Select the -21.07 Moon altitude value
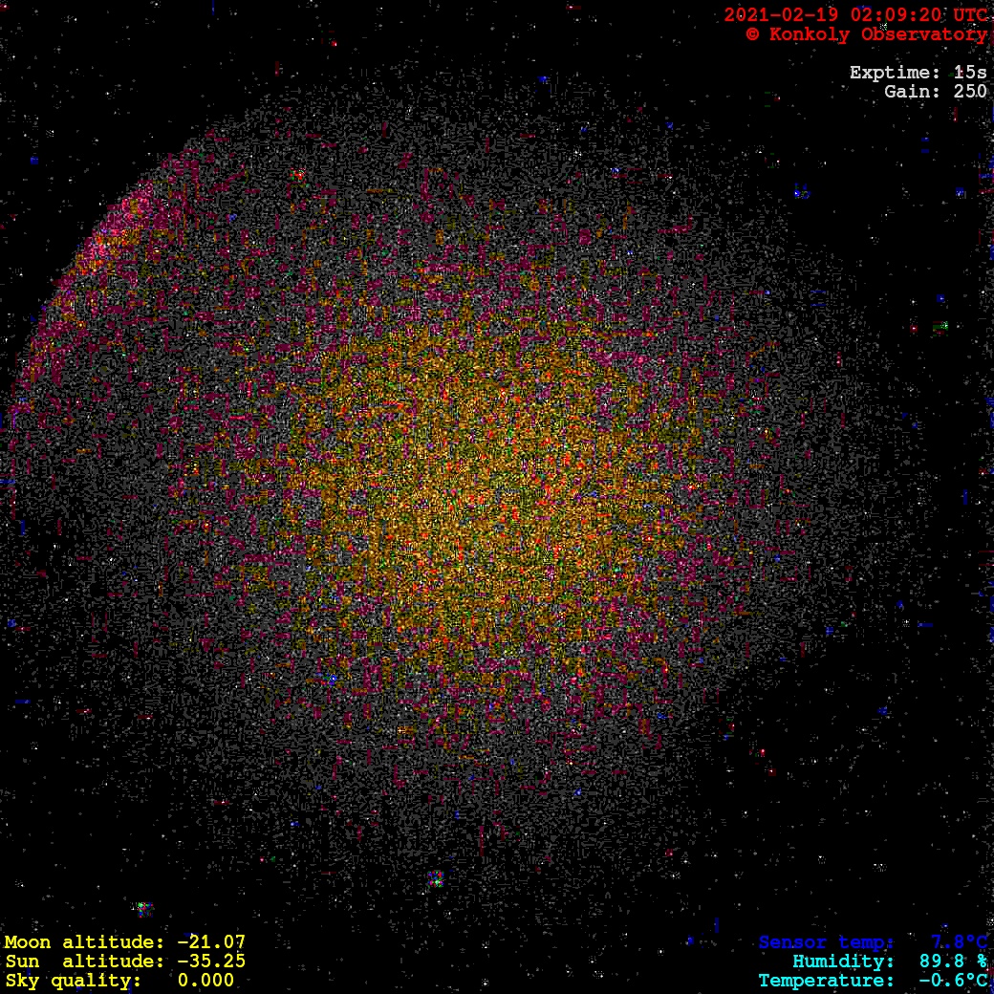Image resolution: width=994 pixels, height=994 pixels. coord(211,942)
